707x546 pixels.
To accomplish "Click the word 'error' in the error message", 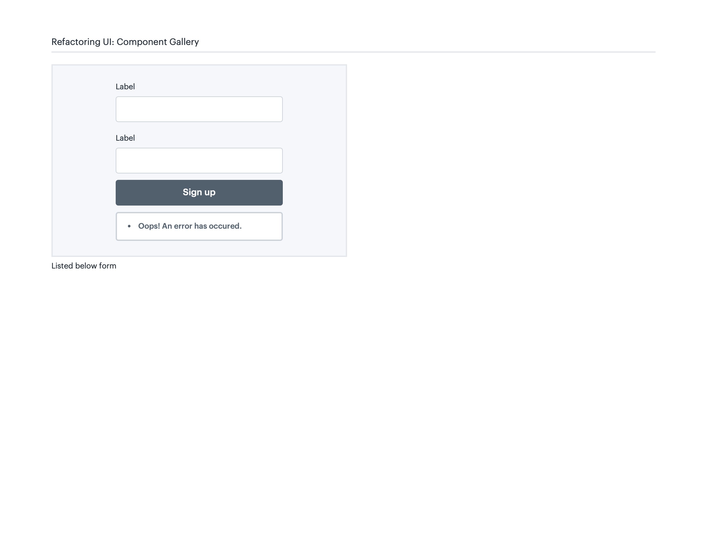I will (x=183, y=226).
